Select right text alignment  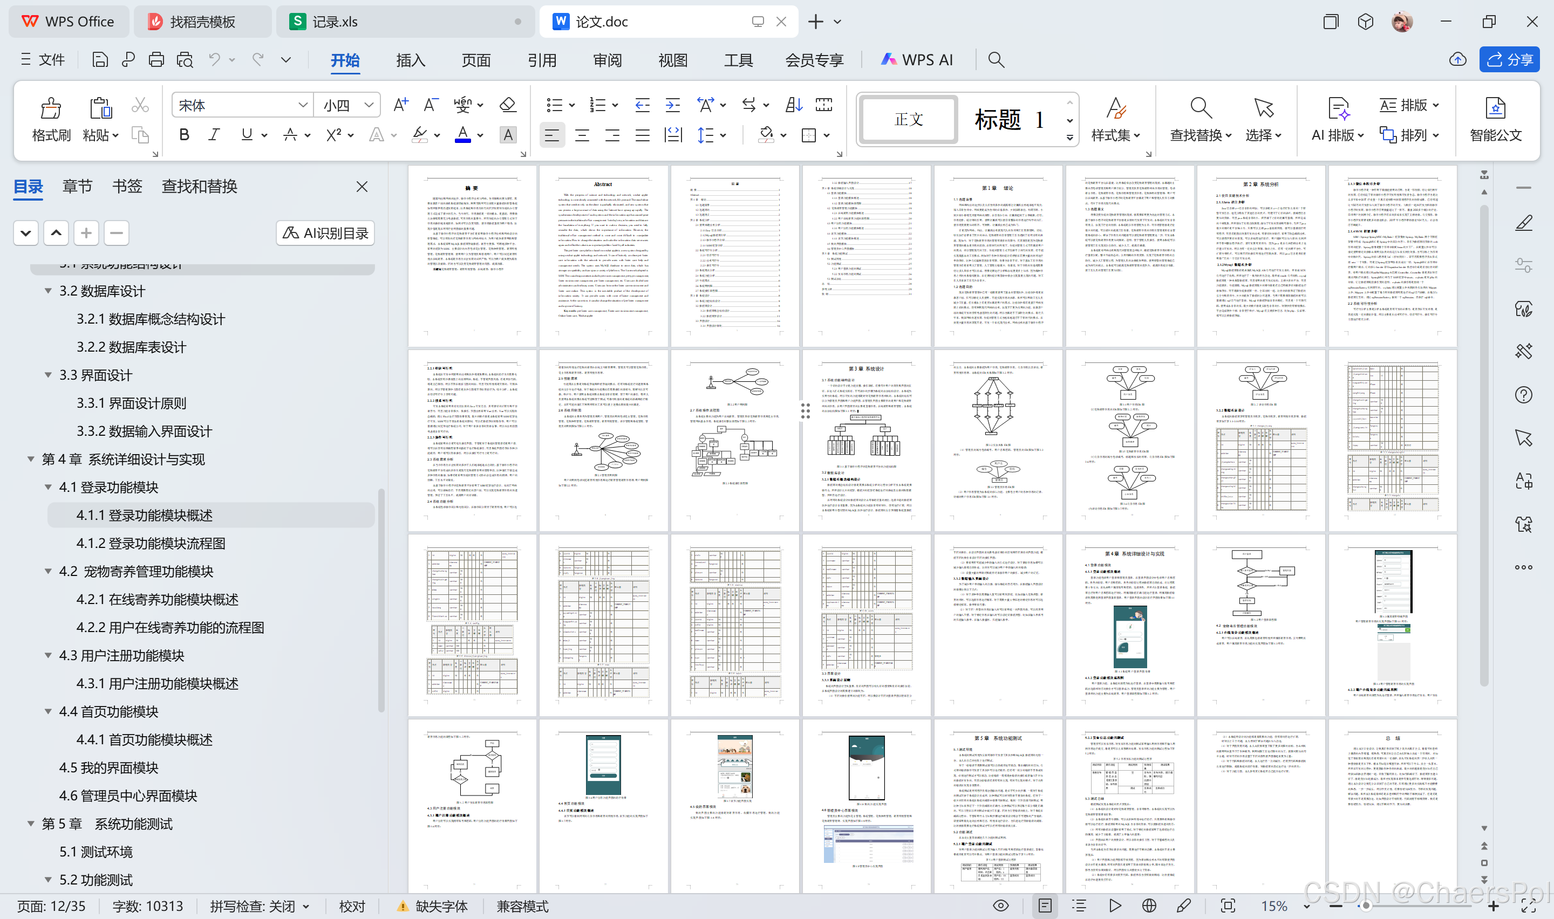pos(612,134)
